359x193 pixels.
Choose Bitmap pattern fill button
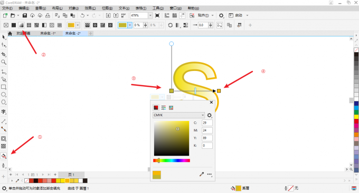pos(36,25)
